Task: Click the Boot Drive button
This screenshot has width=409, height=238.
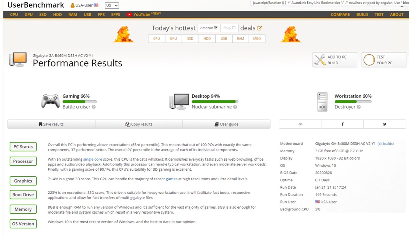Action: (23, 195)
